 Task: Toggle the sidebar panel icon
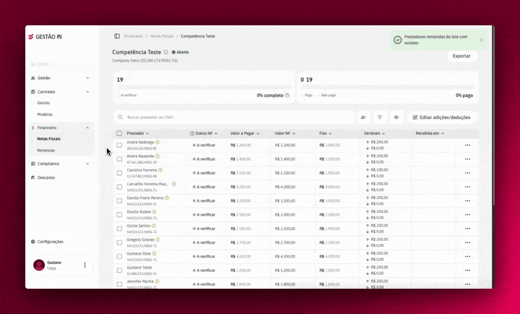[x=117, y=36]
